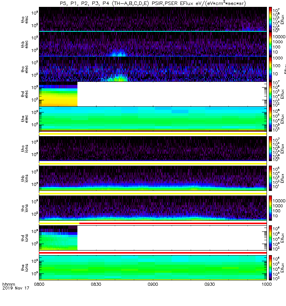Click the tha elec spectrogram panel

point(153,20)
